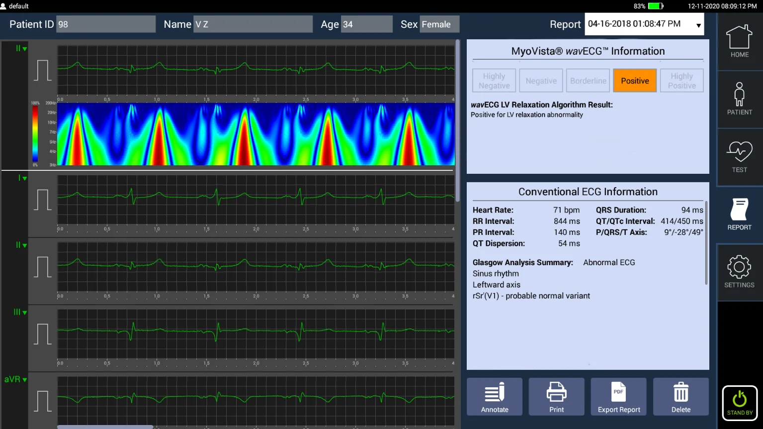
Task: Select the Negative classification option
Action: [541, 80]
